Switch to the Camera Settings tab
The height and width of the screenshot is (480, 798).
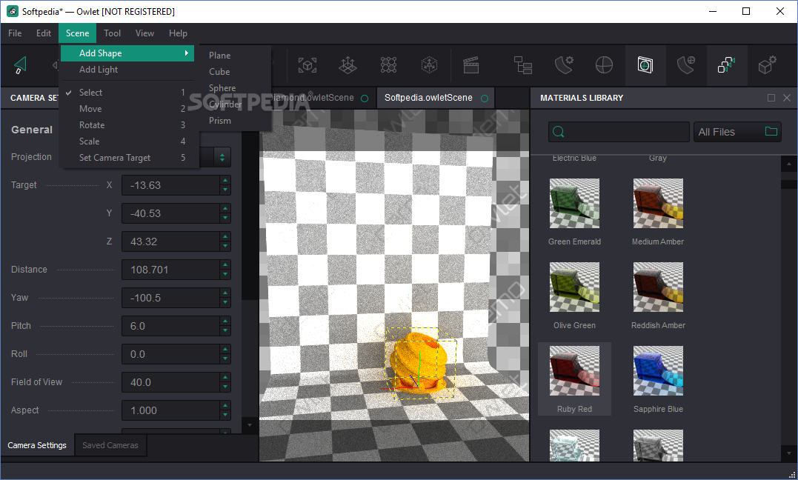point(37,445)
